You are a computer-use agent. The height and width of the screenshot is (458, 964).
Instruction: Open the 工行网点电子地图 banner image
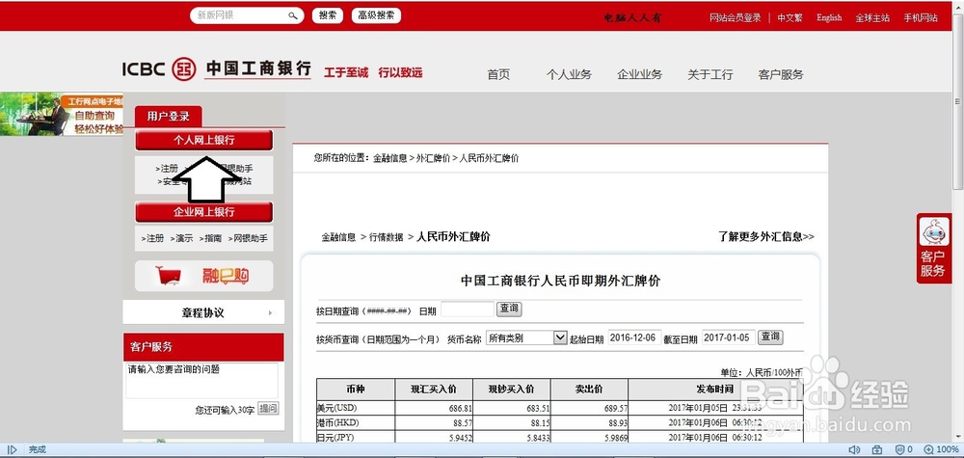62,115
